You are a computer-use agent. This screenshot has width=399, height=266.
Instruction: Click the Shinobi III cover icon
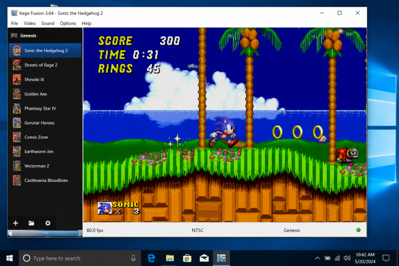17,79
